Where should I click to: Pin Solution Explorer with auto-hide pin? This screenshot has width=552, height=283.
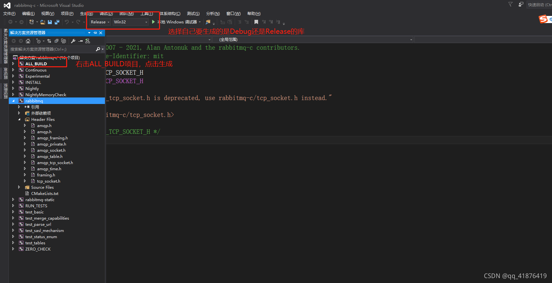95,33
